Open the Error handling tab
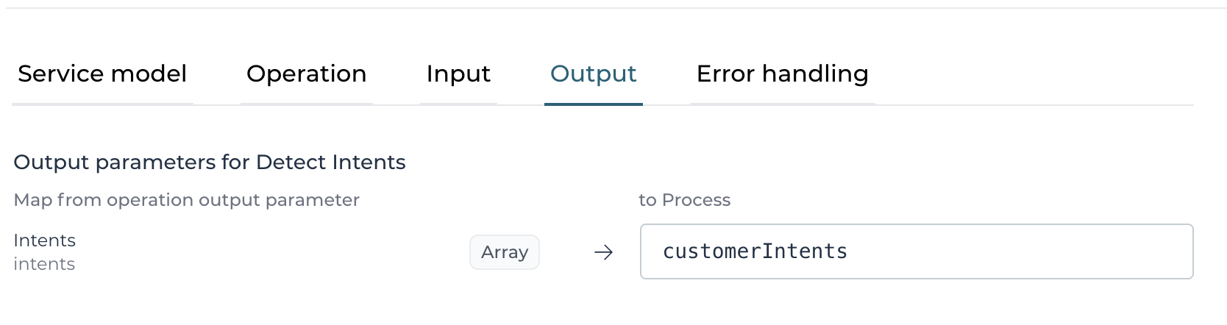1227x325 pixels. [x=782, y=74]
